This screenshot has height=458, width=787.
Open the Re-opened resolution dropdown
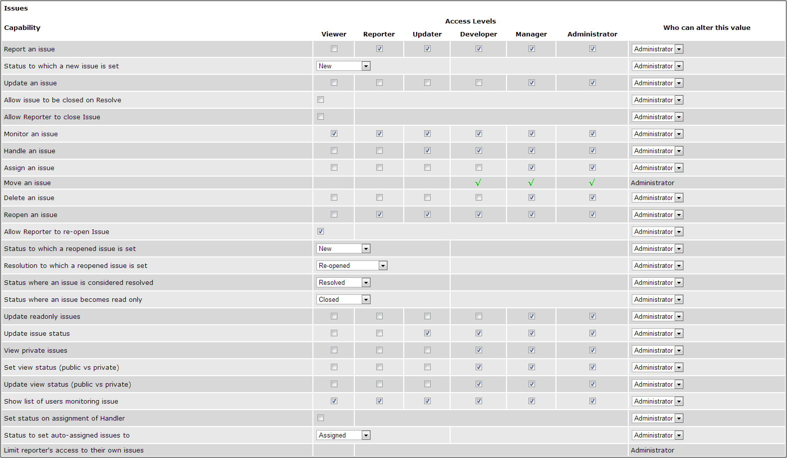[352, 265]
